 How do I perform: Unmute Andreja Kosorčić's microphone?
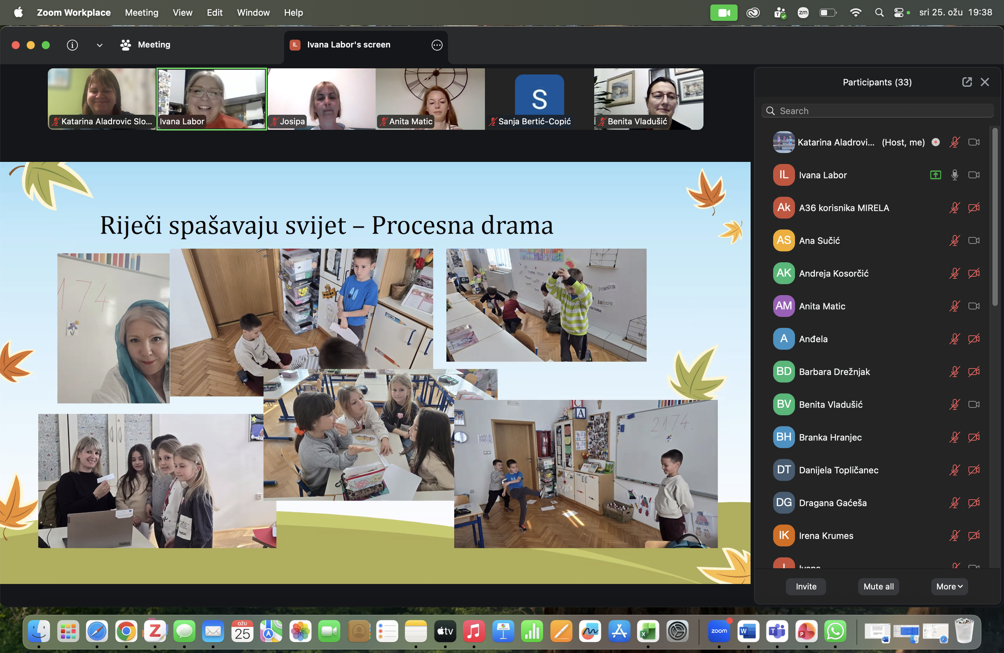(955, 273)
